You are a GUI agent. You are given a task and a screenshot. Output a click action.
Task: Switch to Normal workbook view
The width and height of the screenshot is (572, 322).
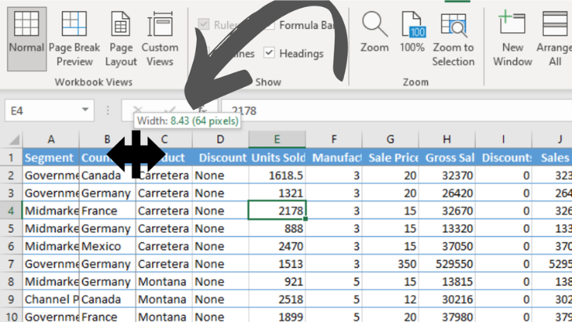(x=27, y=38)
